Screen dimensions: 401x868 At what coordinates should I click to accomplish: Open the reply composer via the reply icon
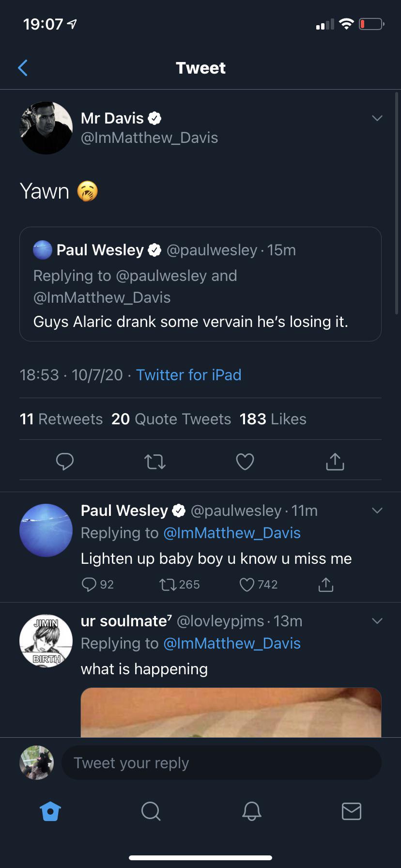[x=65, y=462]
